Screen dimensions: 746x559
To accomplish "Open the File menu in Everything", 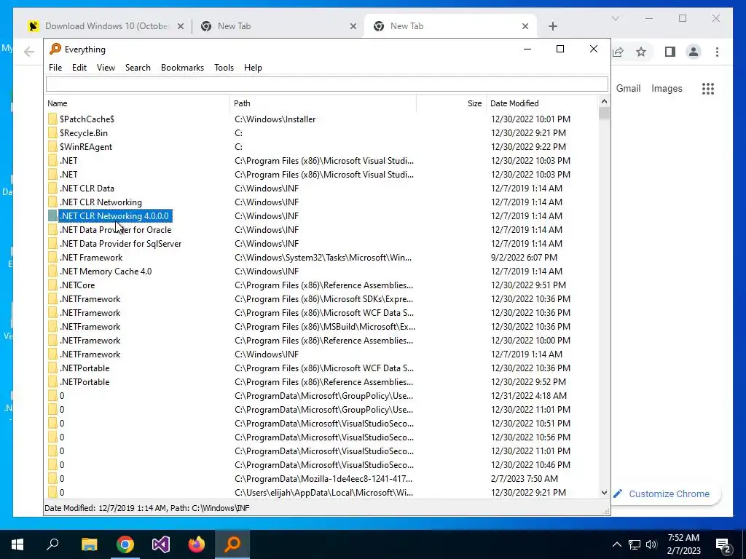I will [55, 68].
